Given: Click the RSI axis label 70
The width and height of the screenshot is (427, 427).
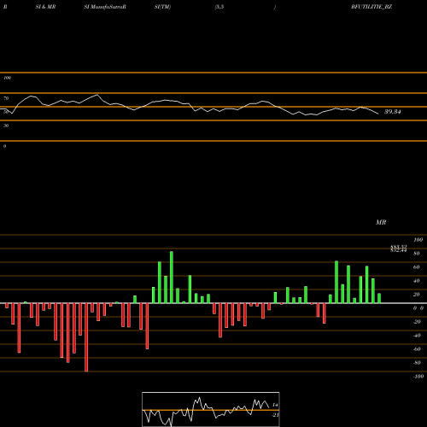Looking at the screenshot, I should pos(6,98).
